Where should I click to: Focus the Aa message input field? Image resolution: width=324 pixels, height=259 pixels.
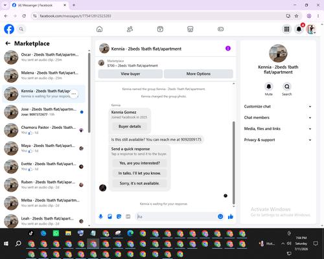pos(176,216)
